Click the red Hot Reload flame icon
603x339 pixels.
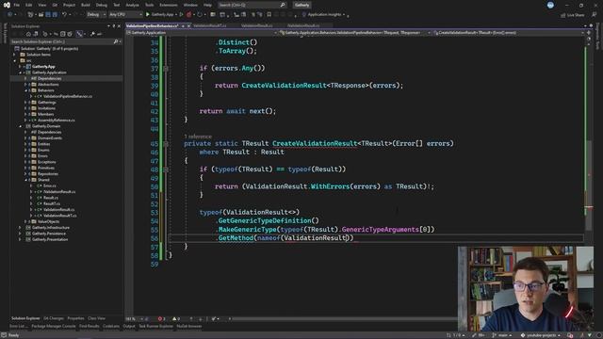188,15
